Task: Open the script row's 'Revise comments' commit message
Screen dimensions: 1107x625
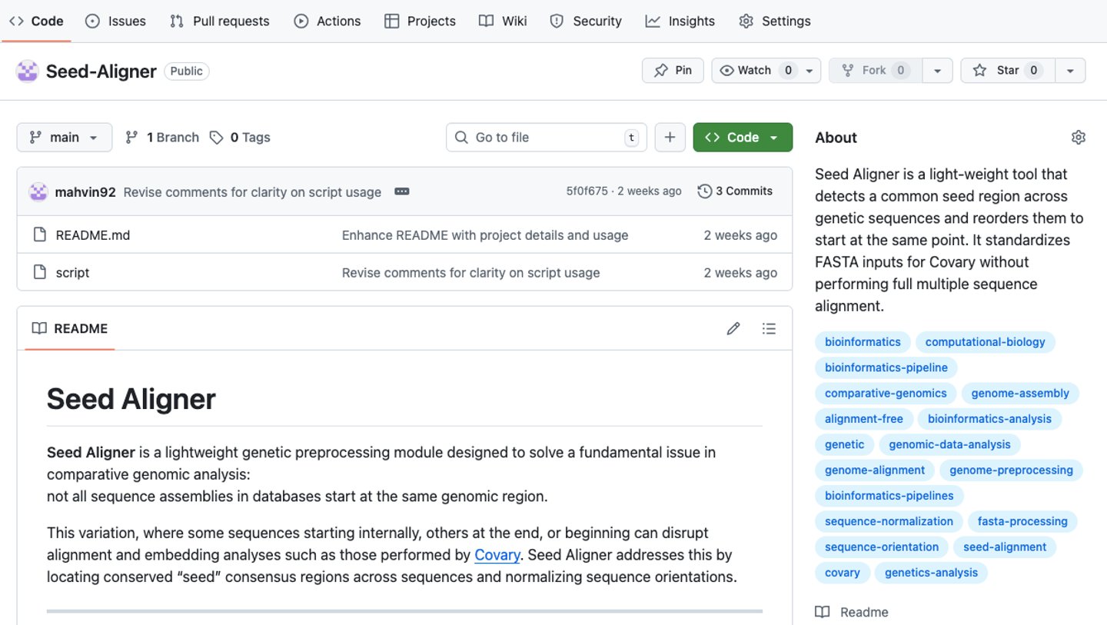Action: click(470, 273)
